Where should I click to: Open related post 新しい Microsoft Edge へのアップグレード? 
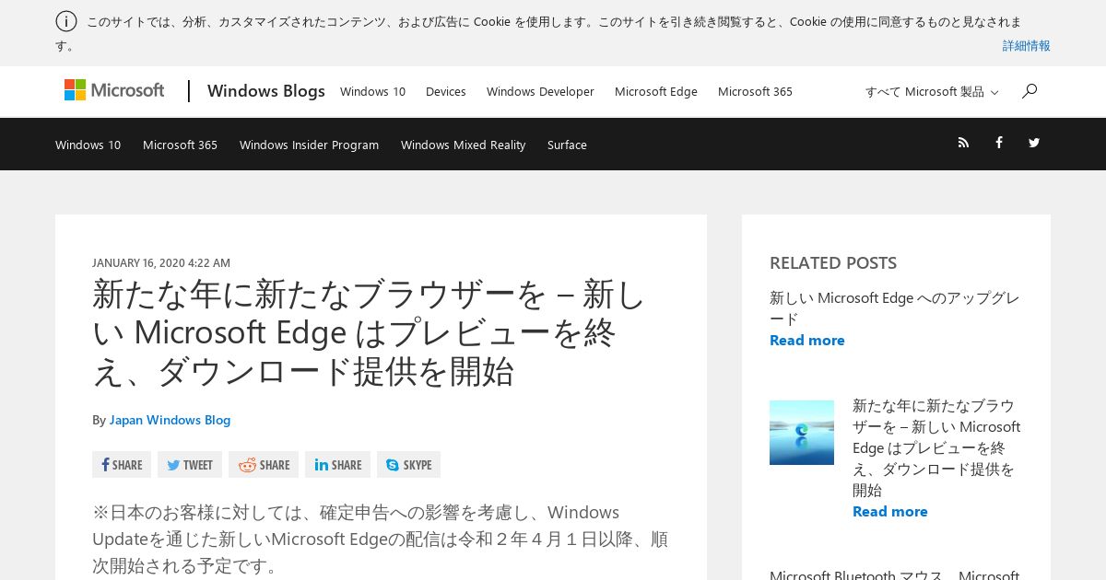[x=894, y=308]
